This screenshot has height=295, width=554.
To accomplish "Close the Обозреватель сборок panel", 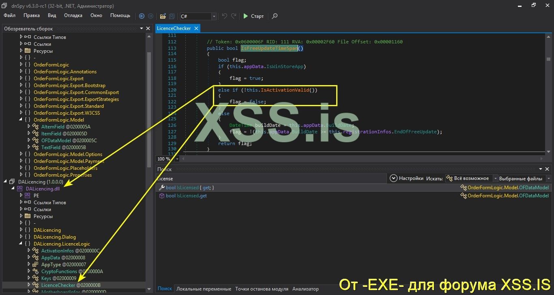I will pyautogui.click(x=148, y=28).
